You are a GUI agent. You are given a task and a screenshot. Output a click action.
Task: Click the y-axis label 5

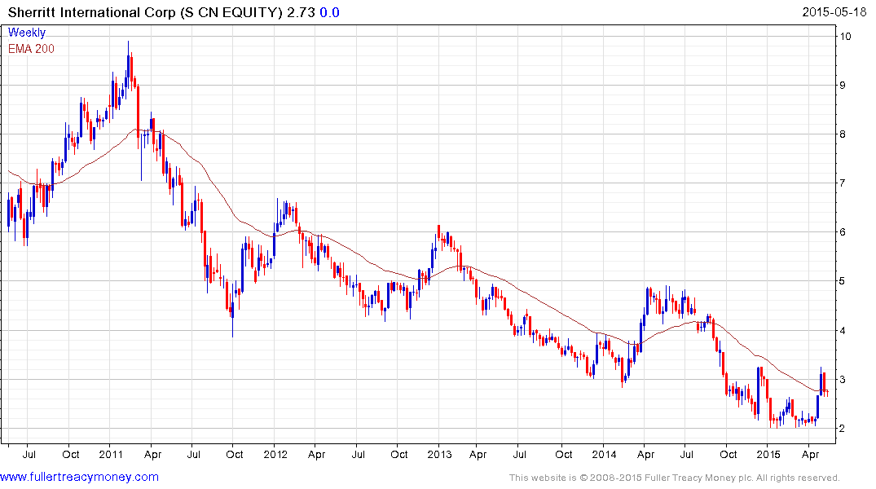(x=843, y=281)
